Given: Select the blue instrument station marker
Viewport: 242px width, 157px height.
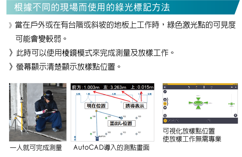Looking at the screenshot, I should click(x=97, y=138).
